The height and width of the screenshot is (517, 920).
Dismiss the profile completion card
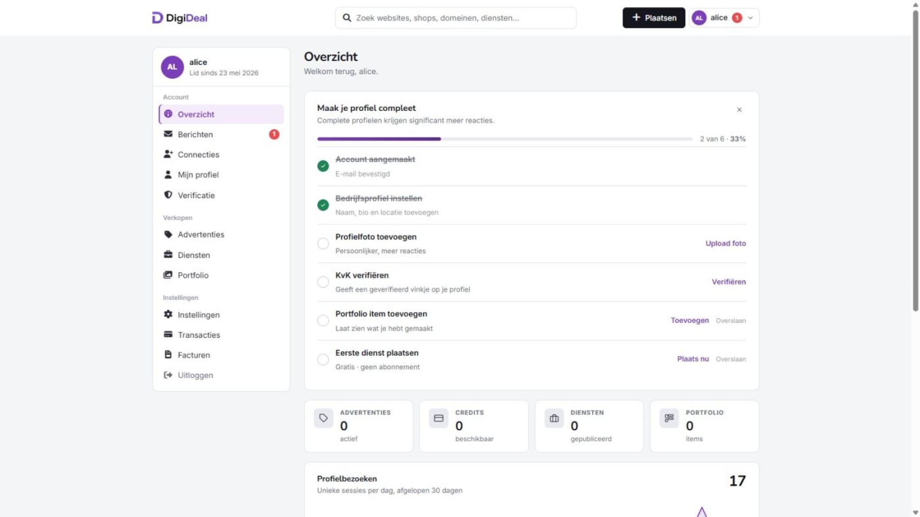pos(739,110)
